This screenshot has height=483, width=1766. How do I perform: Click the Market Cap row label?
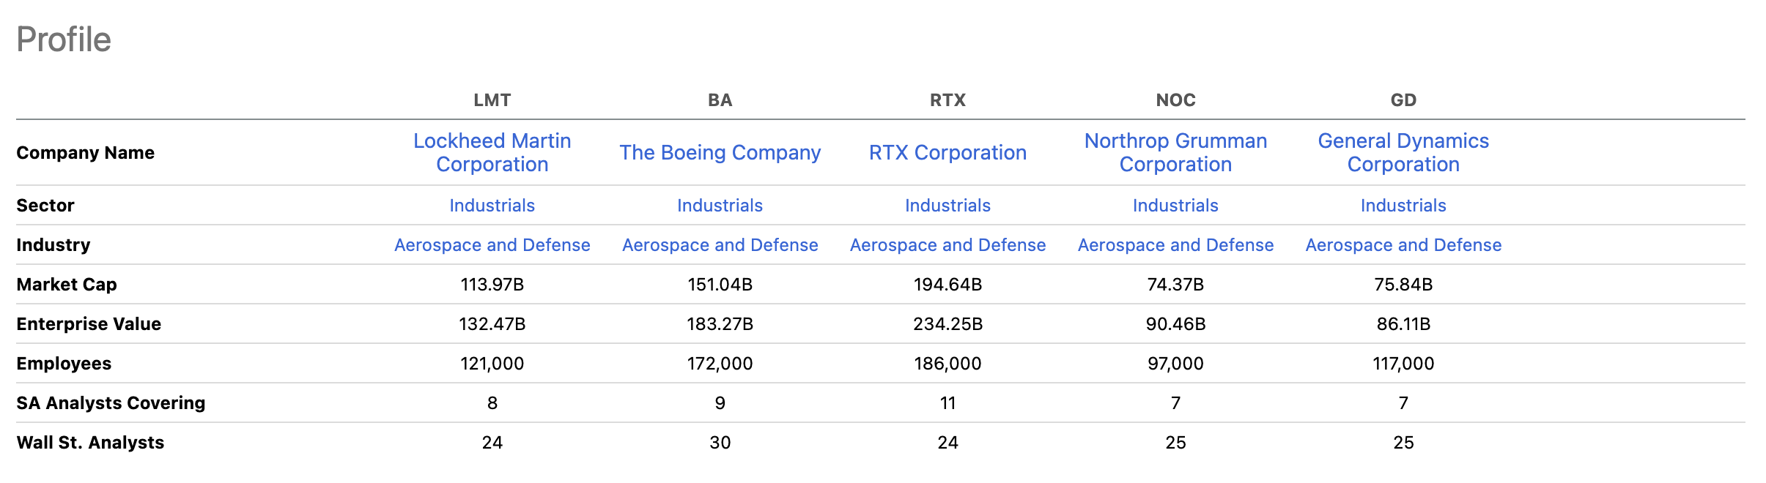click(x=67, y=285)
